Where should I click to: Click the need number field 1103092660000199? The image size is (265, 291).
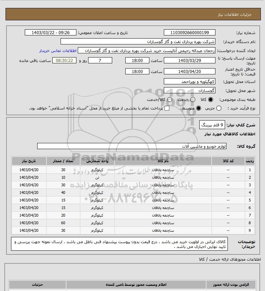190,32
